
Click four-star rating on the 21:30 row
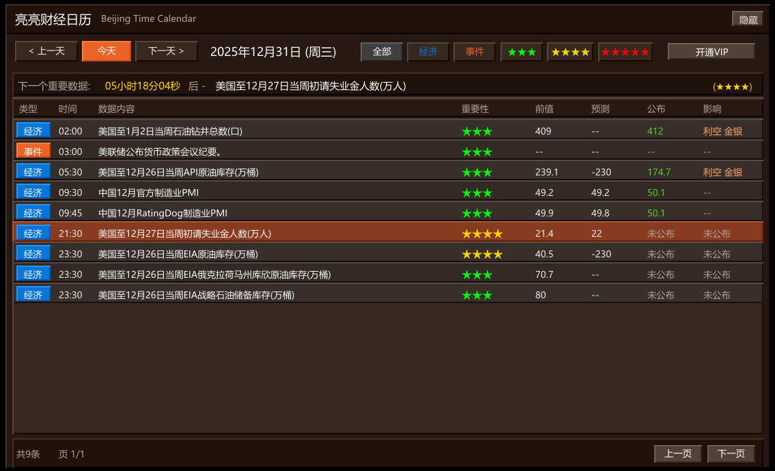(482, 233)
